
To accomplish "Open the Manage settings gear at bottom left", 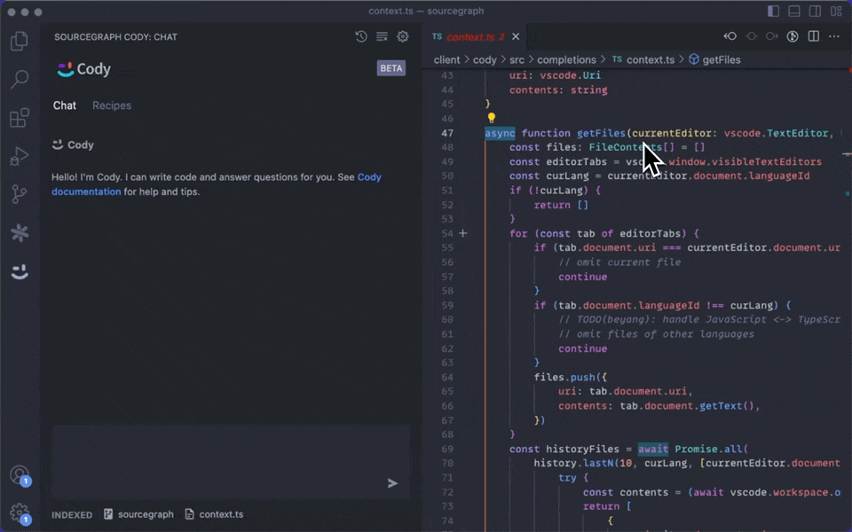I will (x=20, y=512).
